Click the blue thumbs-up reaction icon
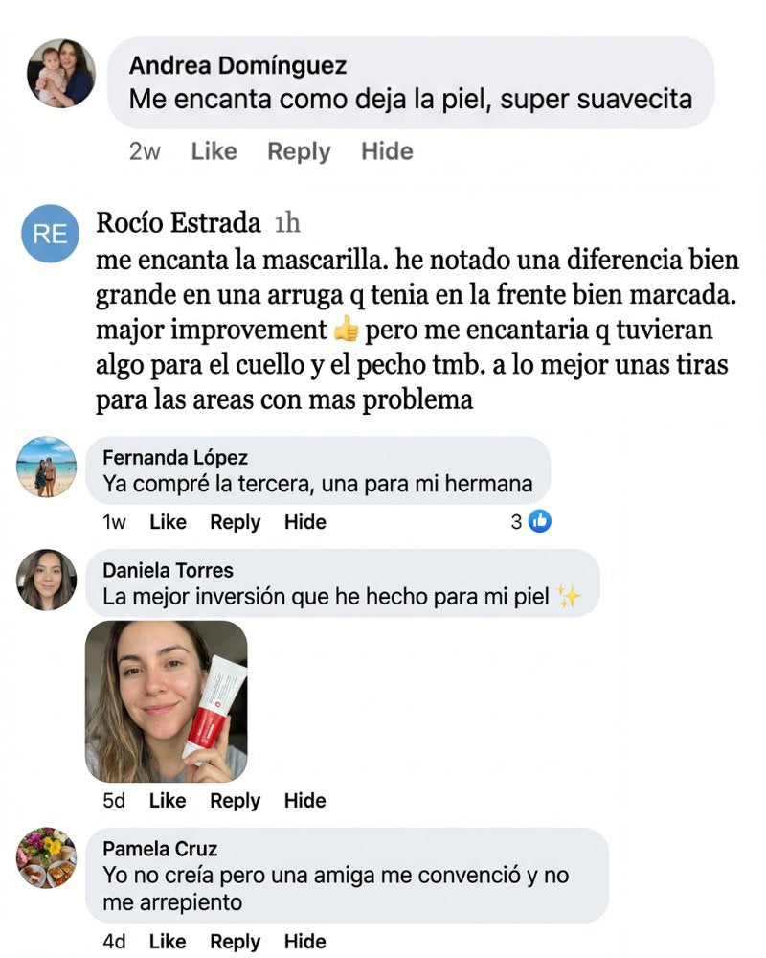 pos(541,522)
